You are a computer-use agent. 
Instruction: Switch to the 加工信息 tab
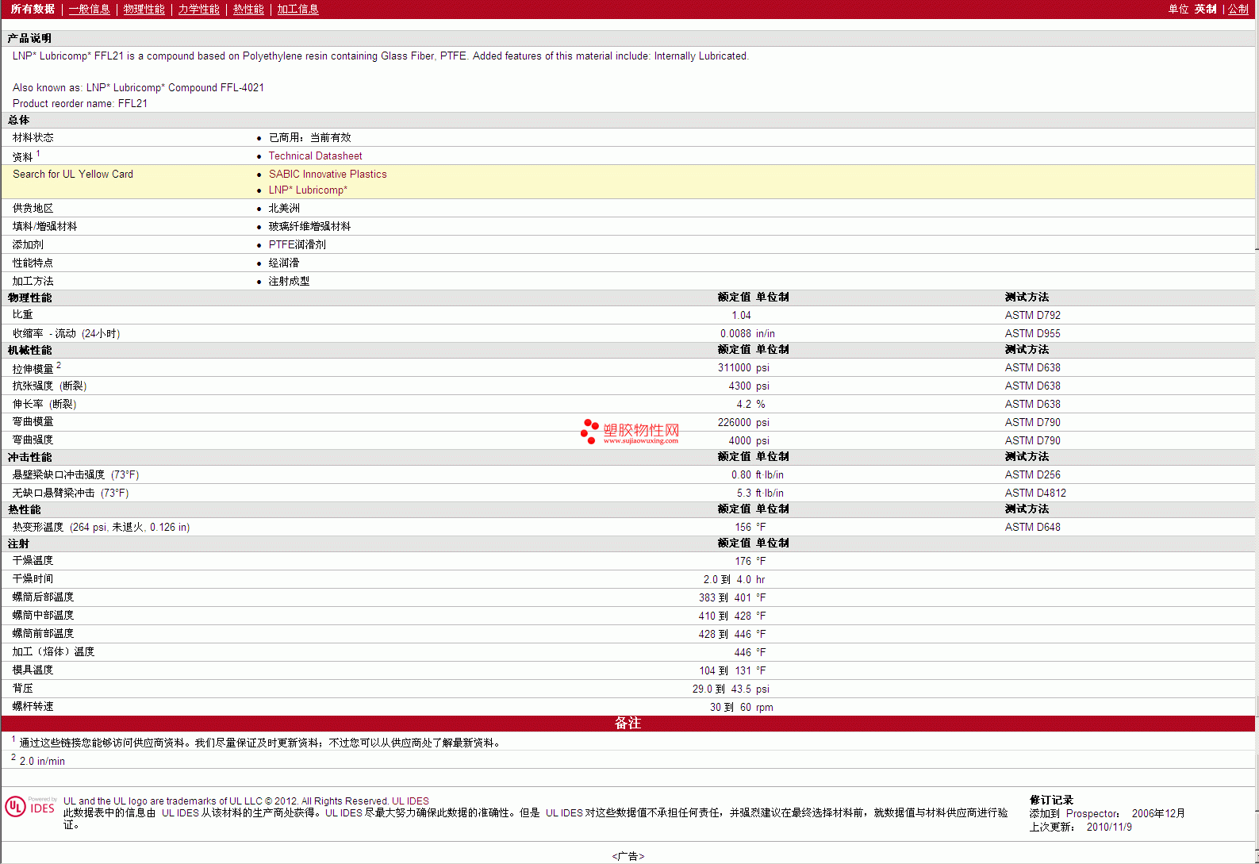click(x=298, y=10)
